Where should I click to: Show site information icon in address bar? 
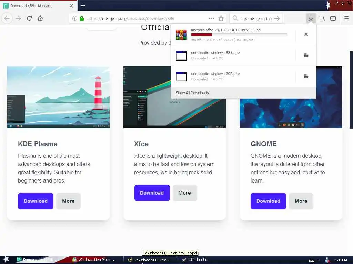tap(74, 18)
